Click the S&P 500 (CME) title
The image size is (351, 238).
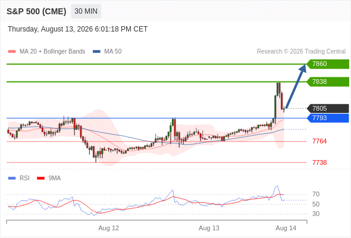click(x=36, y=11)
